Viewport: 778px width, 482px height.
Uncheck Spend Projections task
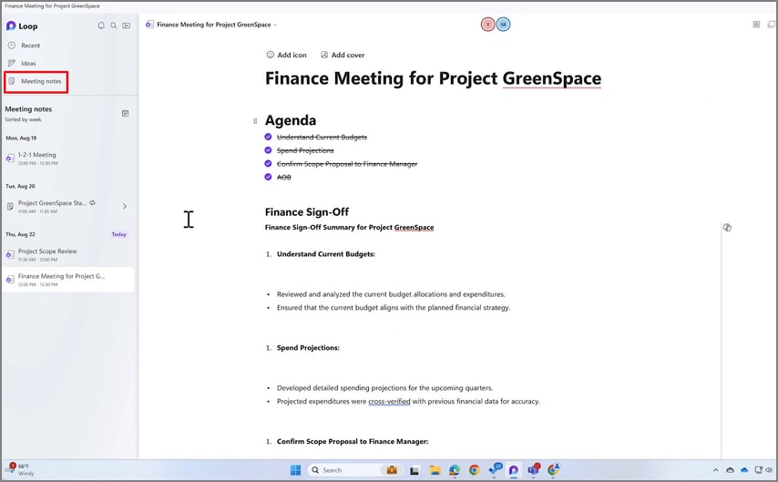point(268,150)
